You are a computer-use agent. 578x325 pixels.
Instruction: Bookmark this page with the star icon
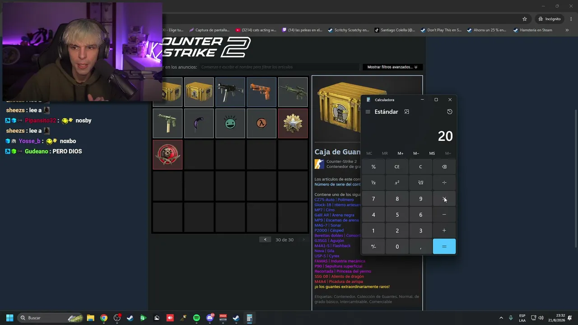click(525, 19)
